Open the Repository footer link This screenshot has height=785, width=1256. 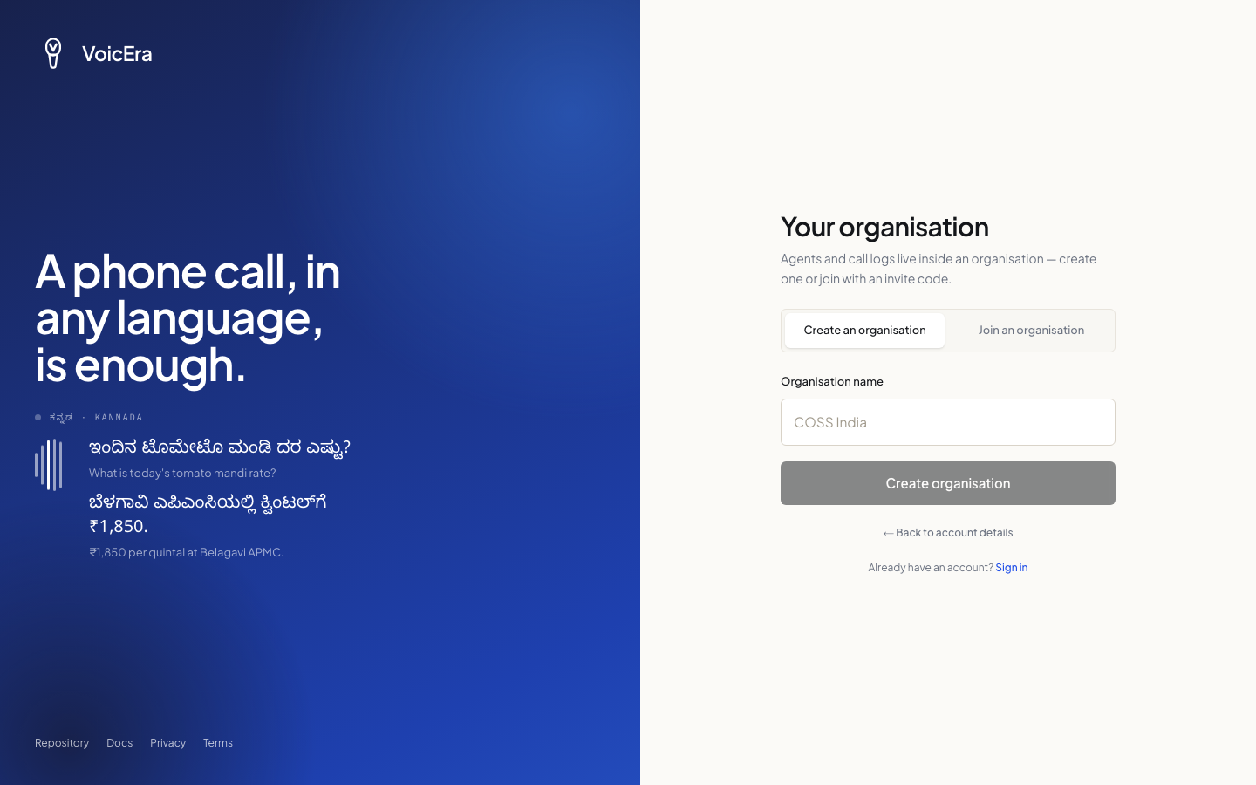click(62, 743)
